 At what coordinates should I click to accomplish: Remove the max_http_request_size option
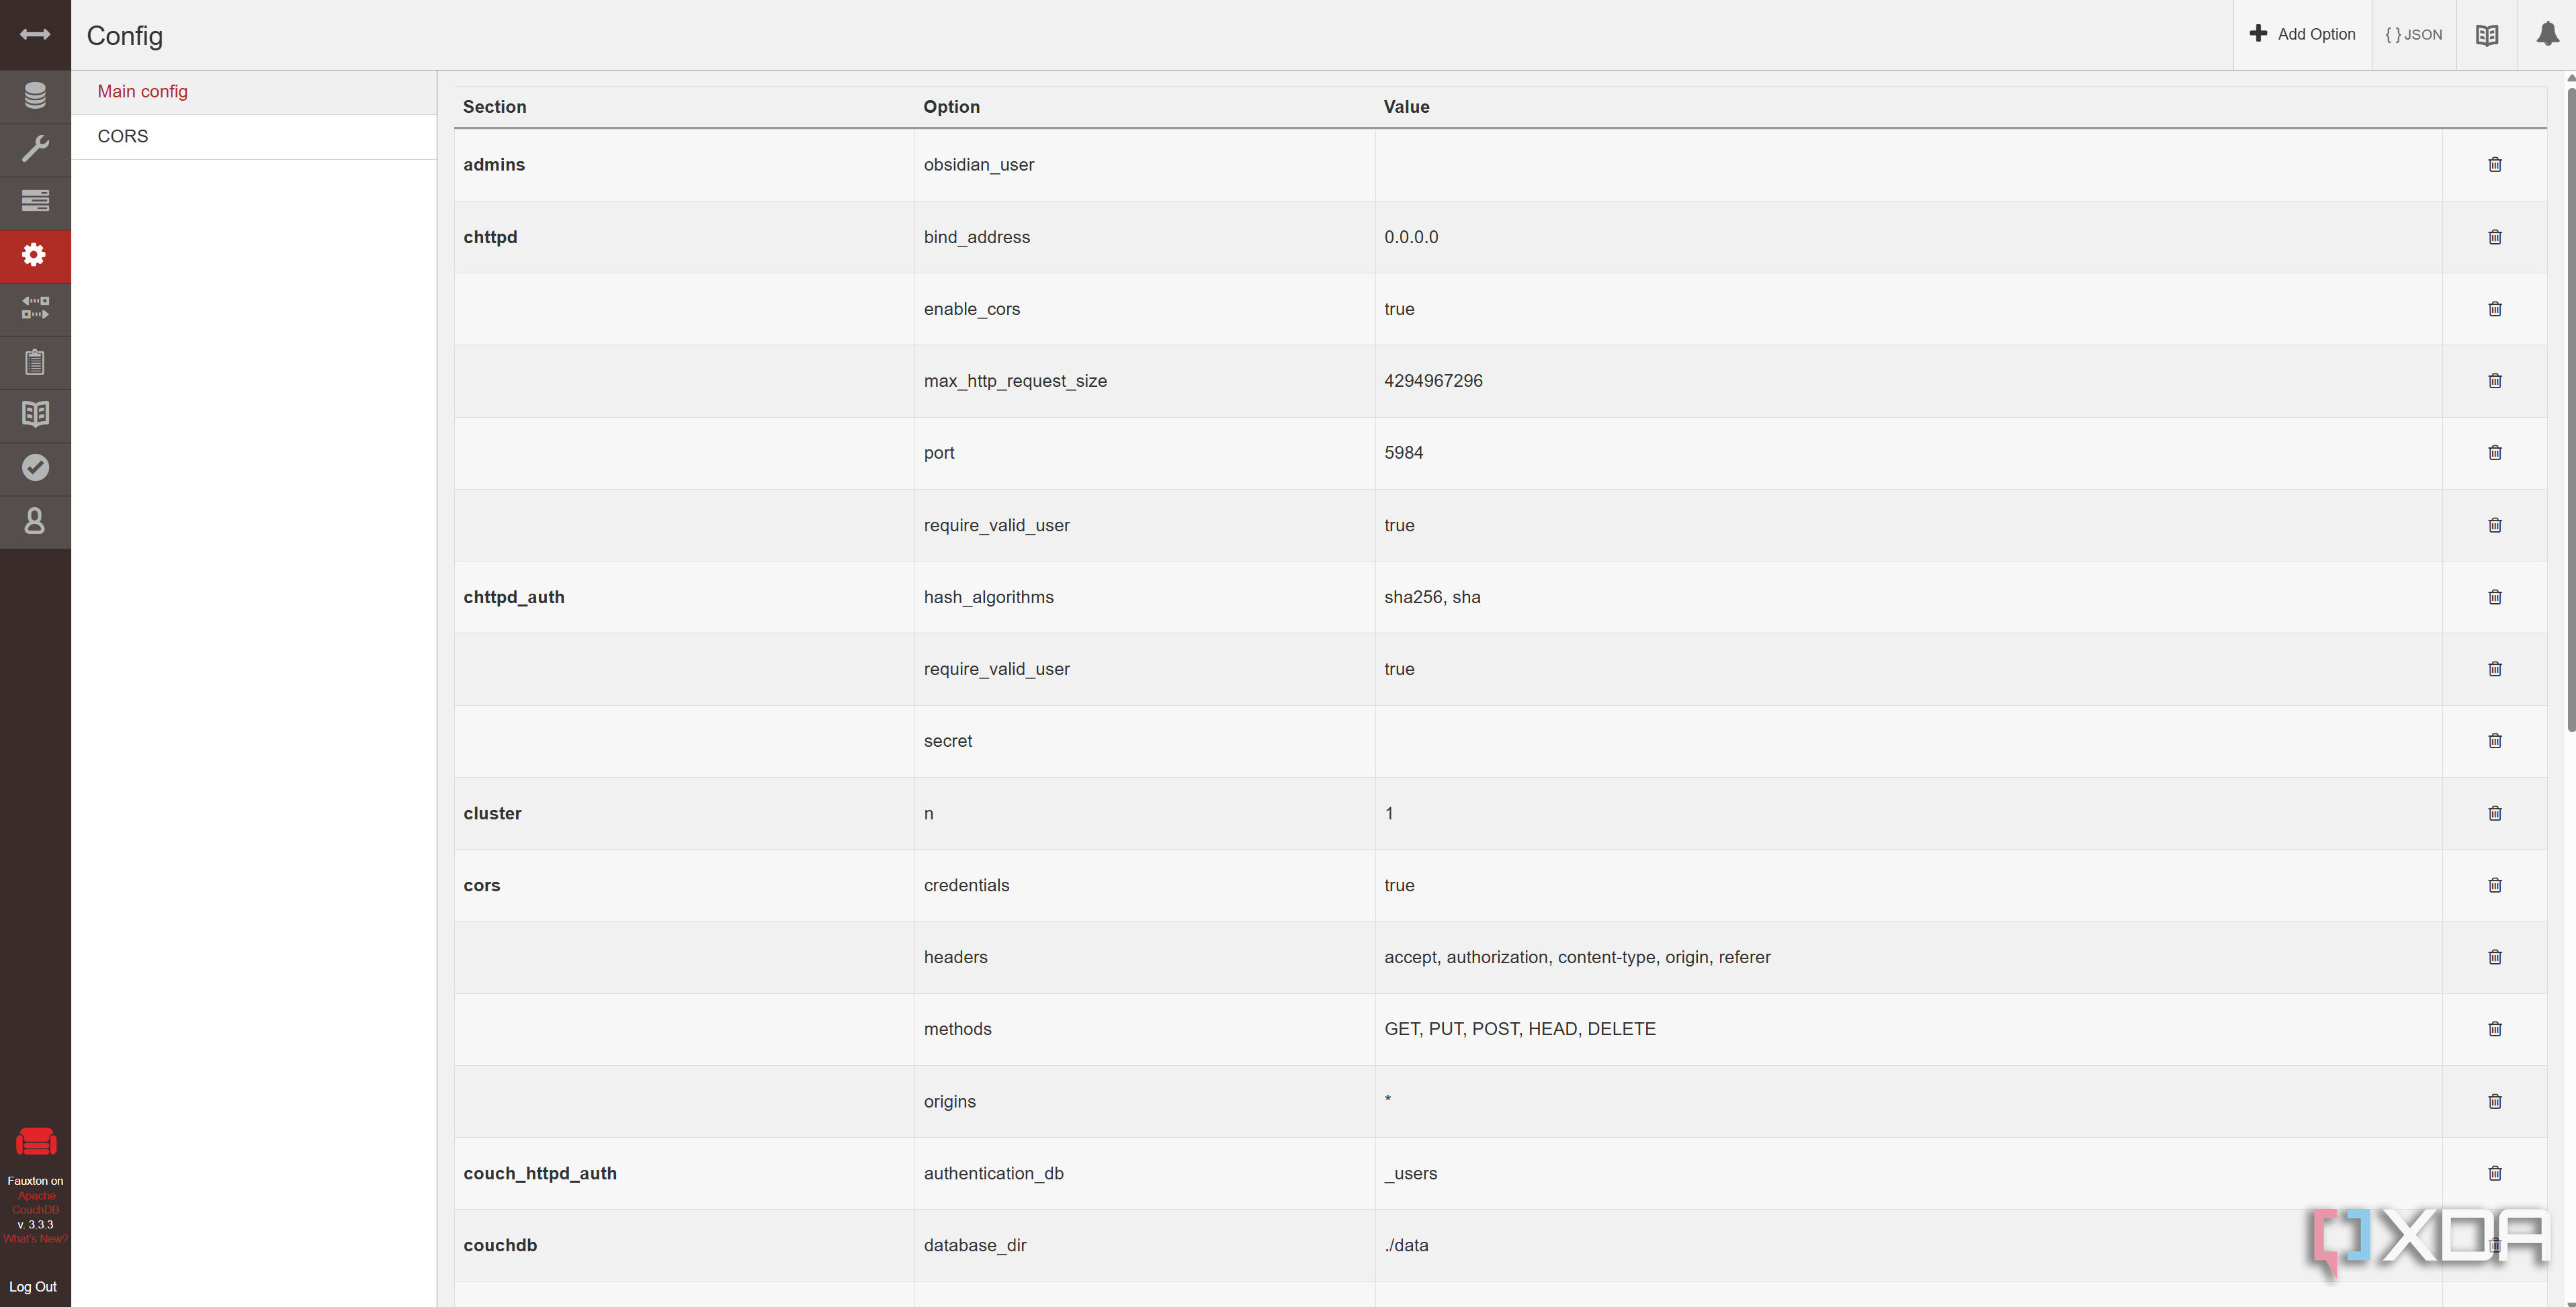2495,381
